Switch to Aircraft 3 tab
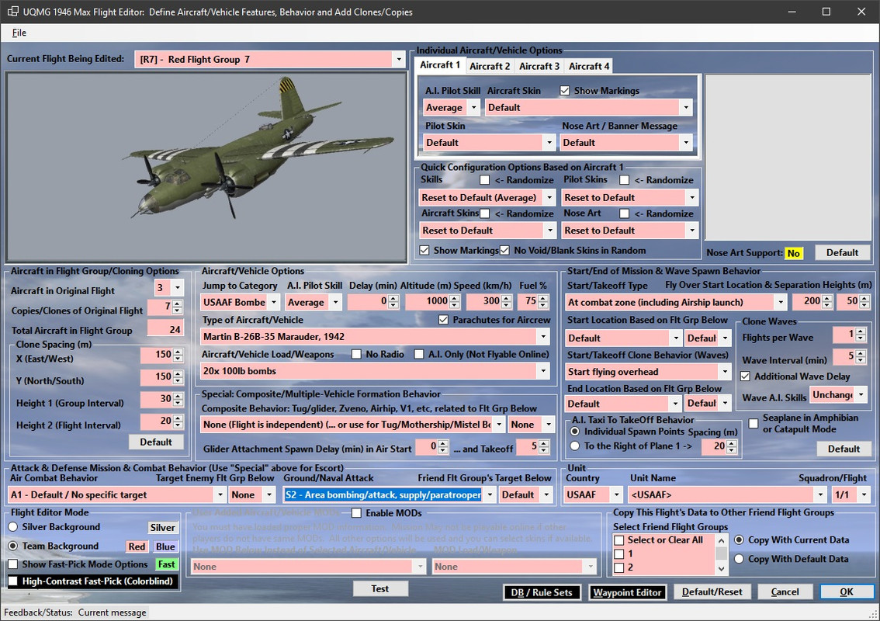 coord(539,66)
